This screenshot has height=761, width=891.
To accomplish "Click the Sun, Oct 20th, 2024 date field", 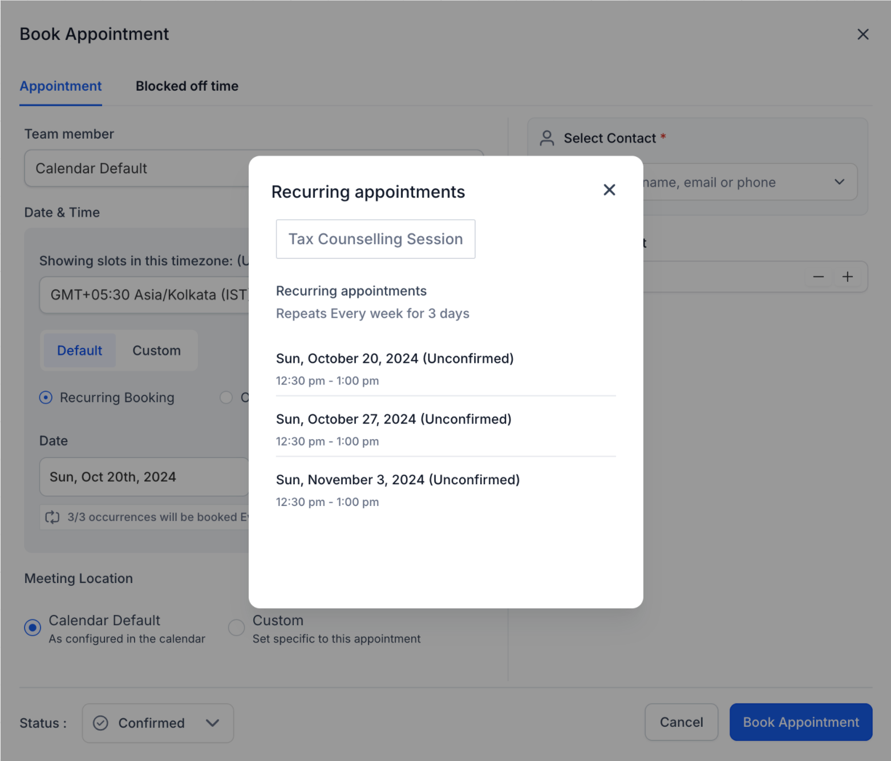I will [x=144, y=477].
